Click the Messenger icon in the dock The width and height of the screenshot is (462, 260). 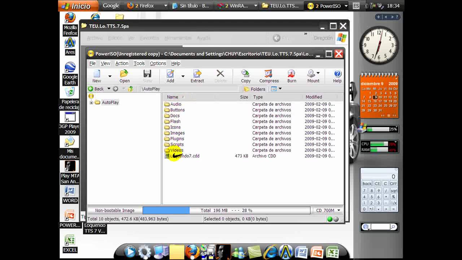point(239,252)
